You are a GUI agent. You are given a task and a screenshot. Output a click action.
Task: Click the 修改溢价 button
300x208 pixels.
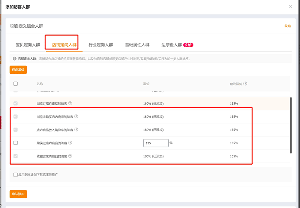point(18,70)
